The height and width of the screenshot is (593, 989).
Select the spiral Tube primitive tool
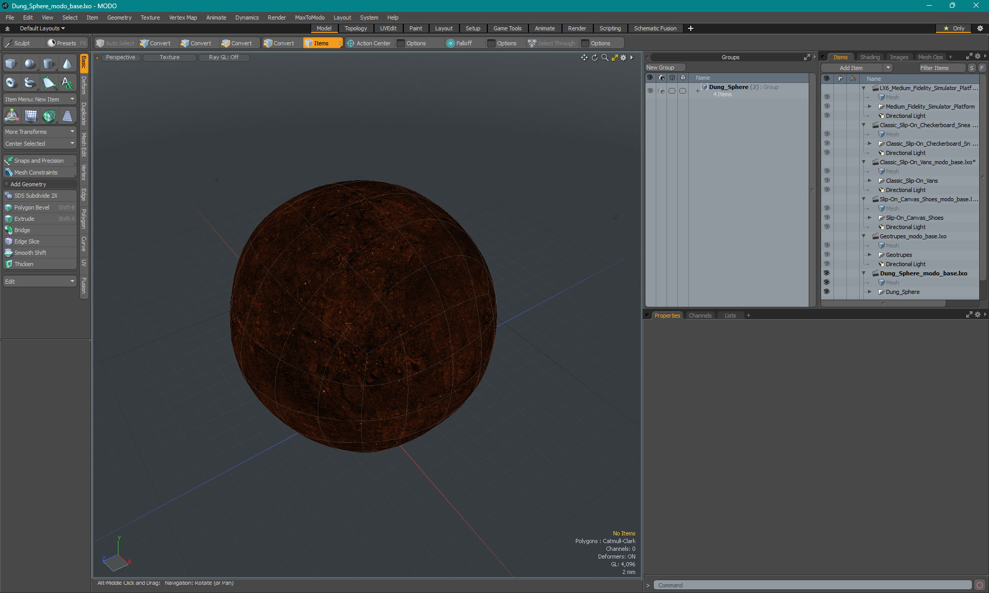[30, 82]
